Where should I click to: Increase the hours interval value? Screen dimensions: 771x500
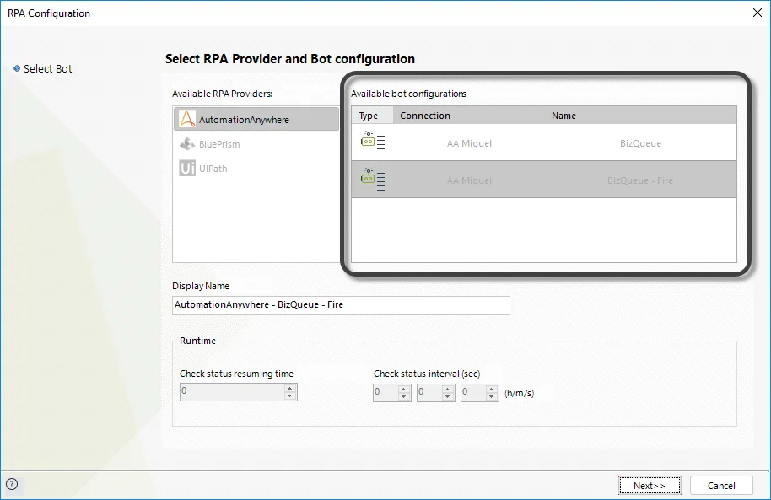pyautogui.click(x=404, y=389)
